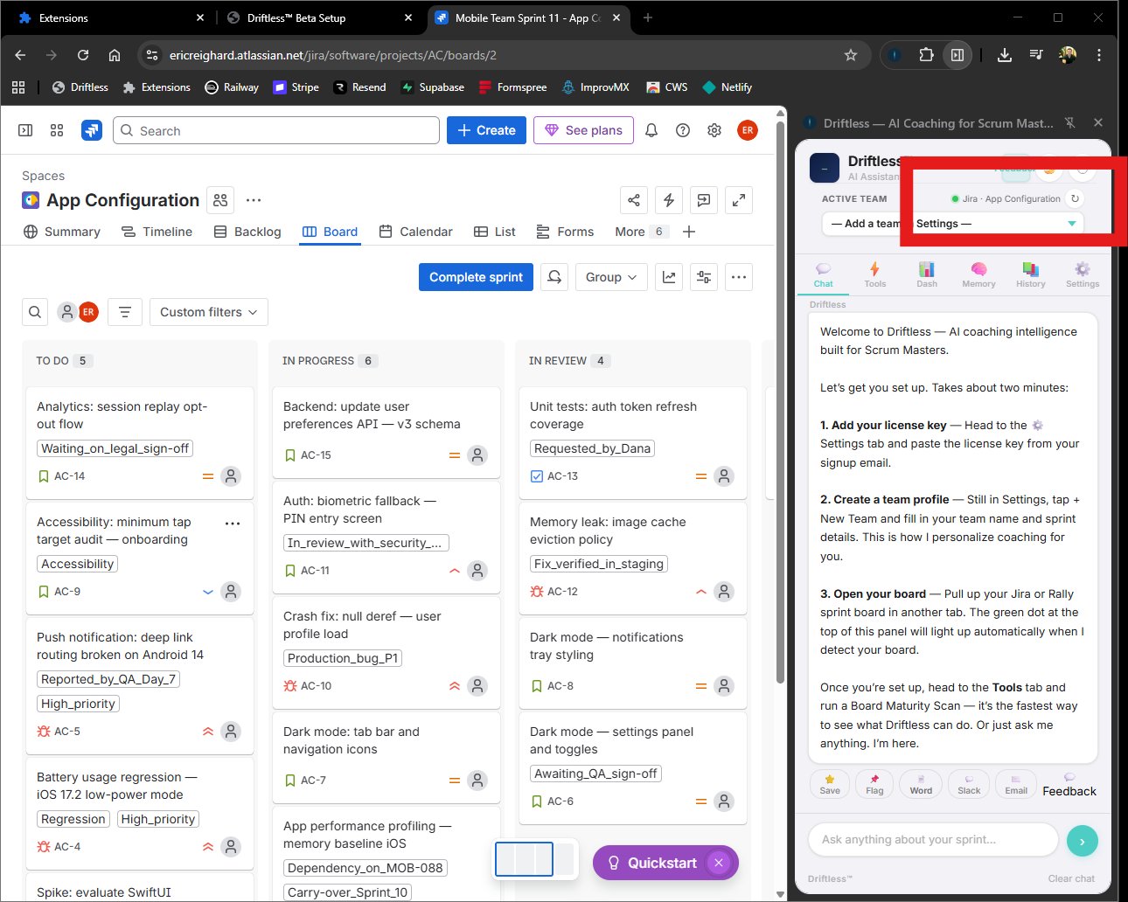The height and width of the screenshot is (902, 1128).
Task: Open the Group dropdown
Action: pos(611,277)
